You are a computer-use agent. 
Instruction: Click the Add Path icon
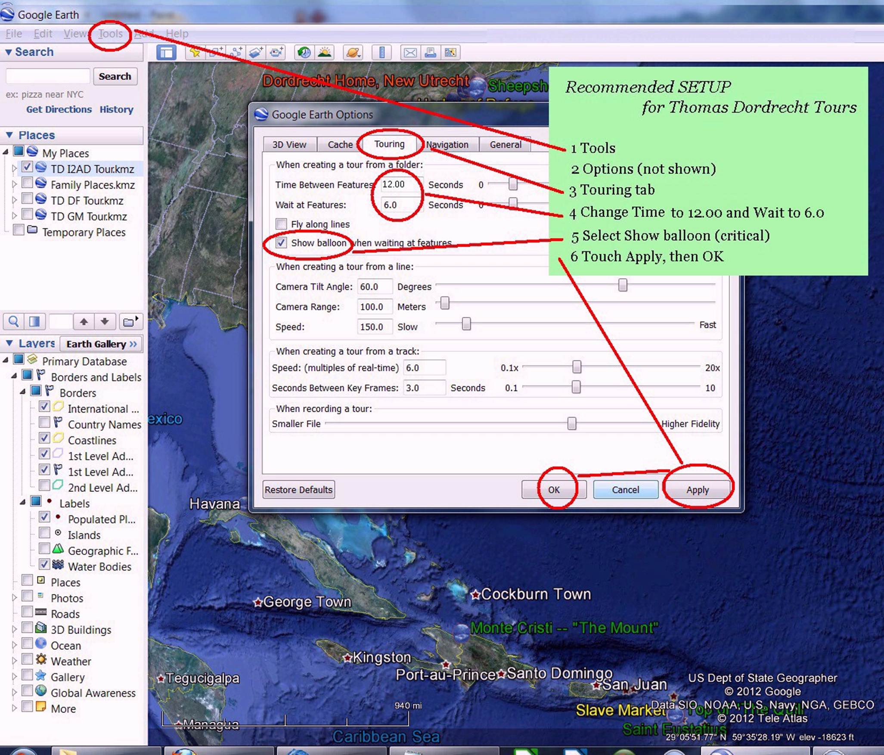pyautogui.click(x=236, y=53)
